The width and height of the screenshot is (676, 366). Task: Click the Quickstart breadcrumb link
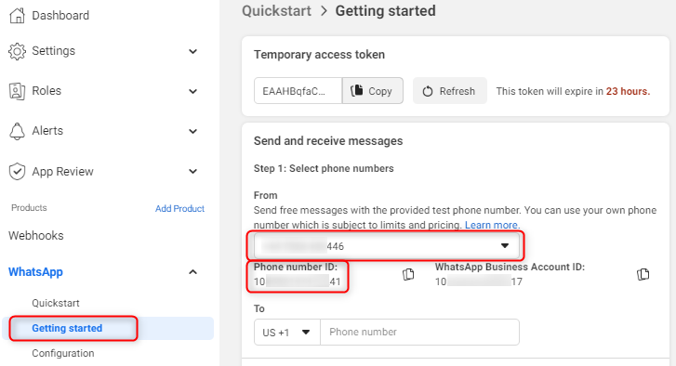click(x=276, y=11)
